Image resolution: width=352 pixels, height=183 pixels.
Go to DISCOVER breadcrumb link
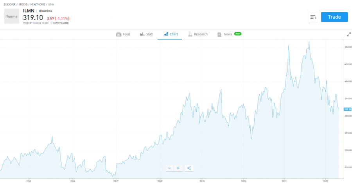10,4
